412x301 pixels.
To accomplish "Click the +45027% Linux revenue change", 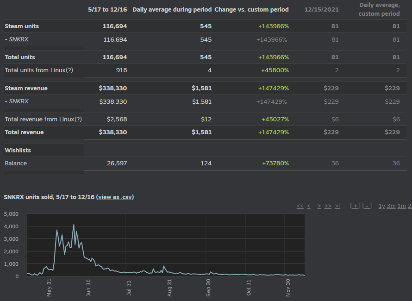I will pyautogui.click(x=275, y=119).
